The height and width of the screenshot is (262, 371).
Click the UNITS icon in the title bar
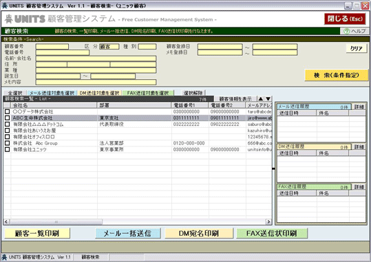click(5, 6)
